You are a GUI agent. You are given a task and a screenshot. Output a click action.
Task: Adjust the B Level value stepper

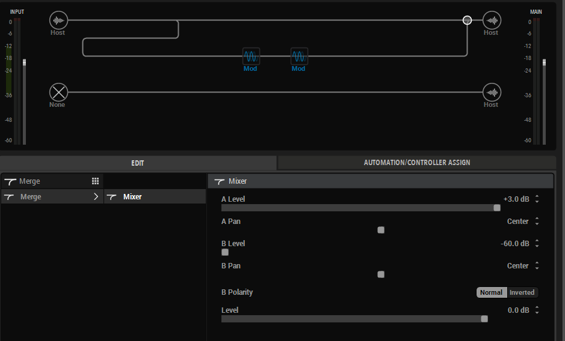coord(537,244)
